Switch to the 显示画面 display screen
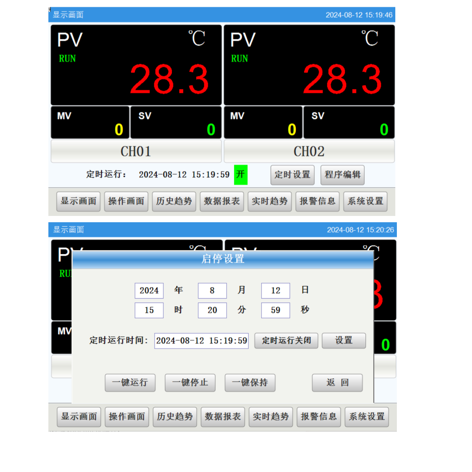 coord(78,201)
